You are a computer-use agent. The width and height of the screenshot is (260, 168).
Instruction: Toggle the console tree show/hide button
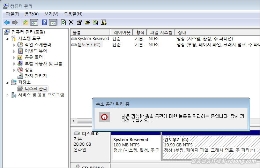[x=34, y=22]
